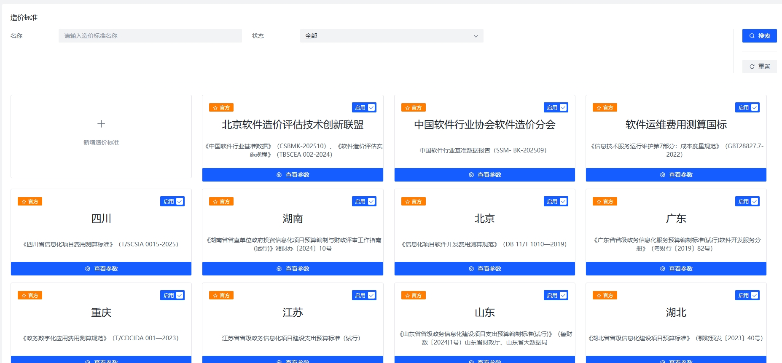Toggle 启用 checkbox on 中国软件行业协会软件造价分会 card
782x363 pixels.
[563, 107]
